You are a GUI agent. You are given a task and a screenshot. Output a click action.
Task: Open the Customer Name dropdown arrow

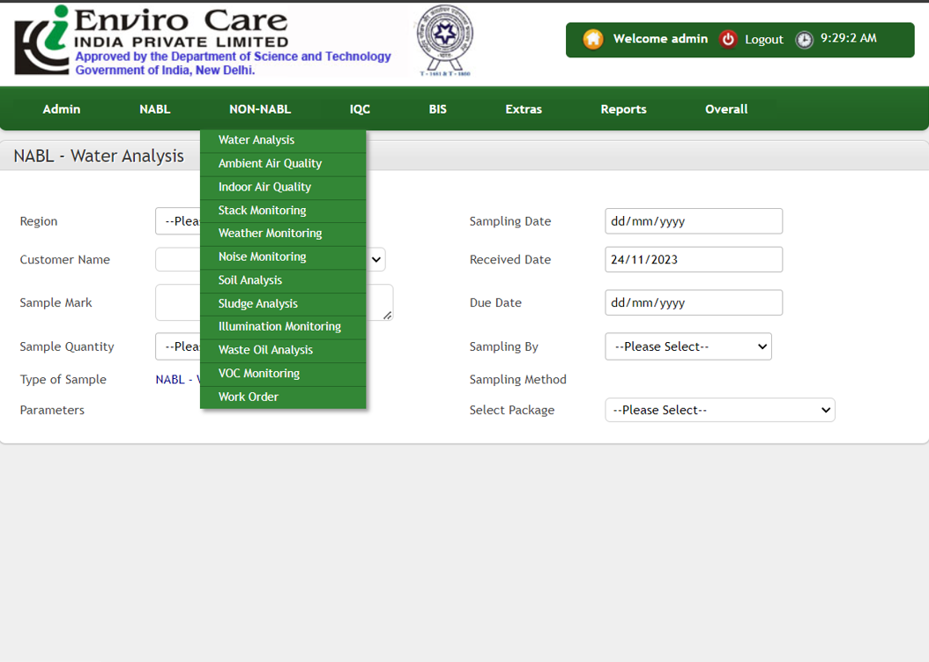tap(376, 259)
